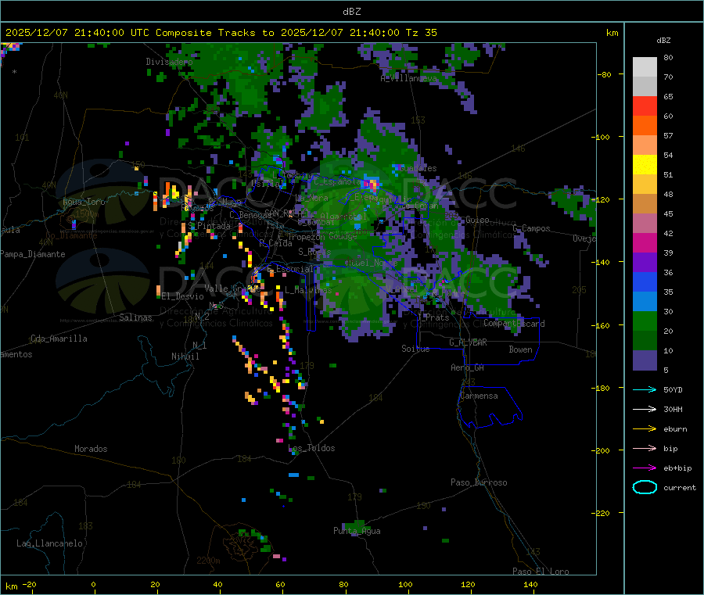
Task: Click the 'Goico' map label
Action: pos(477,220)
